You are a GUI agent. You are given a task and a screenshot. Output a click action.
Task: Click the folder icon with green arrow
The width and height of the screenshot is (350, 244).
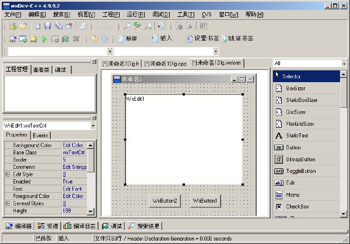point(34,39)
